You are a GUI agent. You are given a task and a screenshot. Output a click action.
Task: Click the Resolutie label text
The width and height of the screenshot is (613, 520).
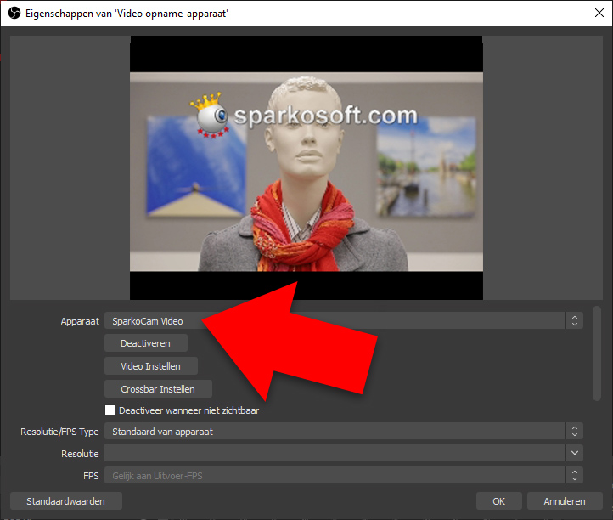[x=80, y=454]
